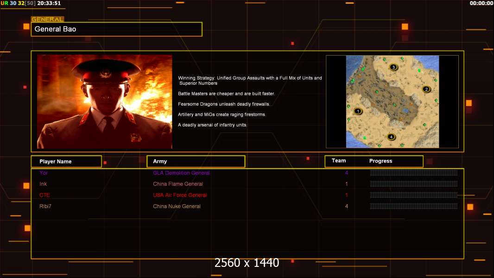Select player Yor in the list
The height and width of the screenshot is (278, 494).
[44, 173]
